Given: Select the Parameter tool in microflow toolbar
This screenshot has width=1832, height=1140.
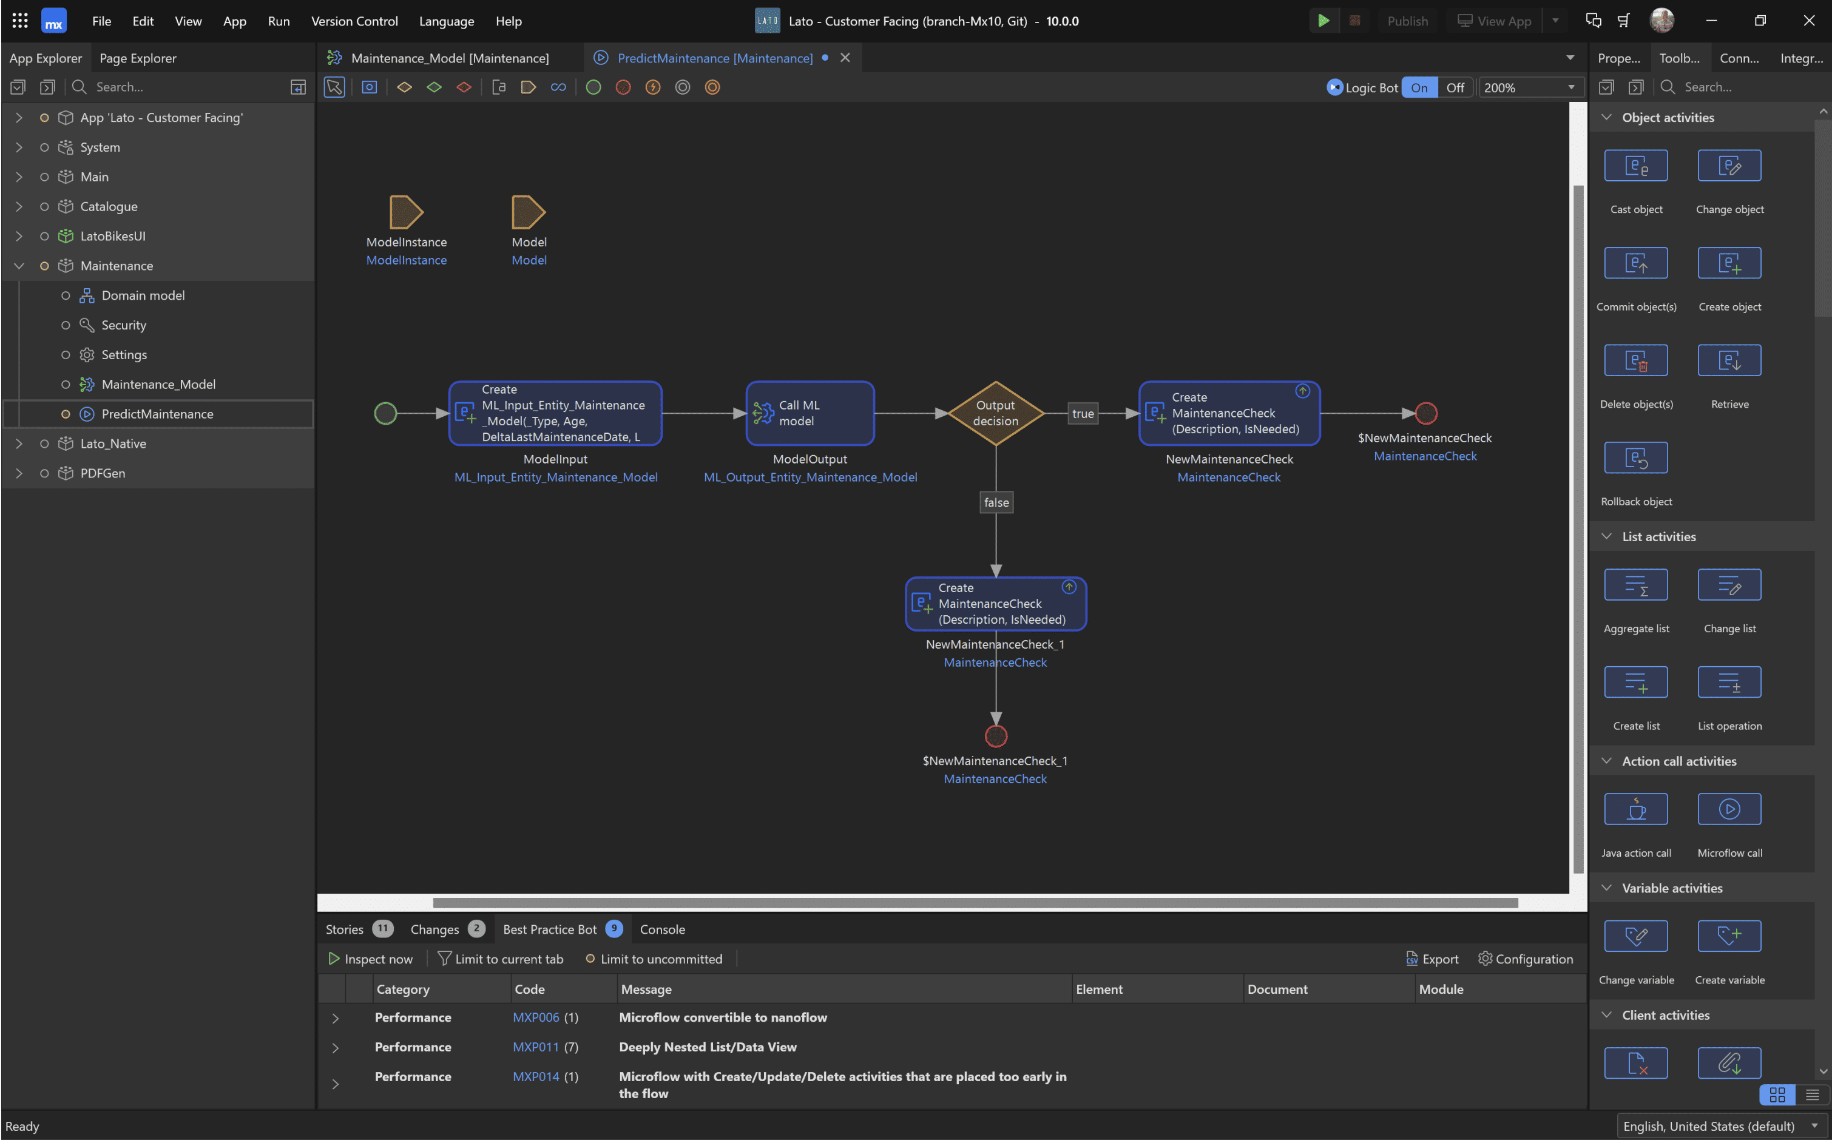Looking at the screenshot, I should (528, 87).
